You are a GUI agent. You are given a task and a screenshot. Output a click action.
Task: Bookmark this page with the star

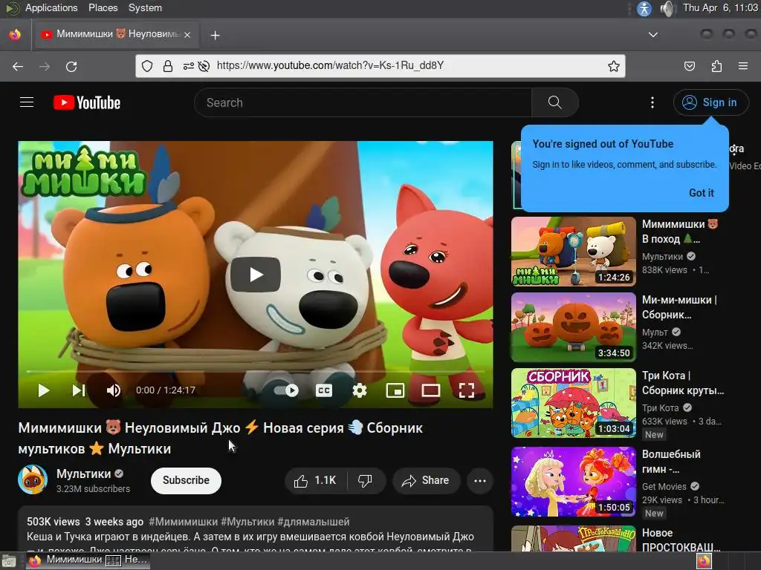point(613,66)
